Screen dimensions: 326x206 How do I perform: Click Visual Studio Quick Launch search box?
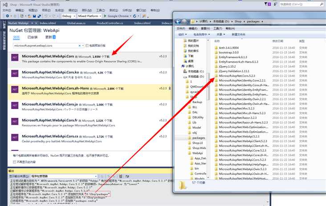point(301,4)
